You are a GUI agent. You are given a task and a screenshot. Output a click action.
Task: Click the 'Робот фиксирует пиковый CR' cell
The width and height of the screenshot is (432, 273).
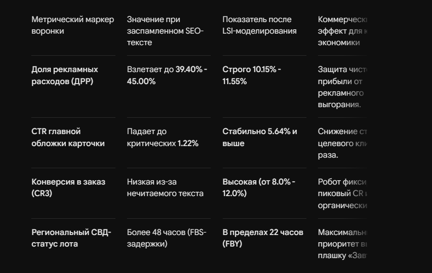click(x=342, y=194)
